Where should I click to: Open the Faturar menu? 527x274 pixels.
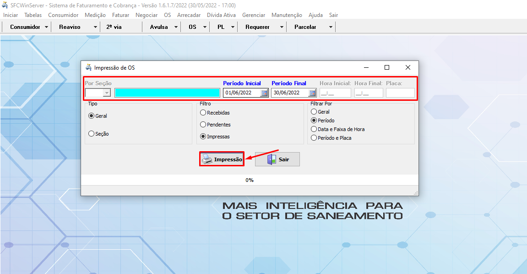[120, 15]
